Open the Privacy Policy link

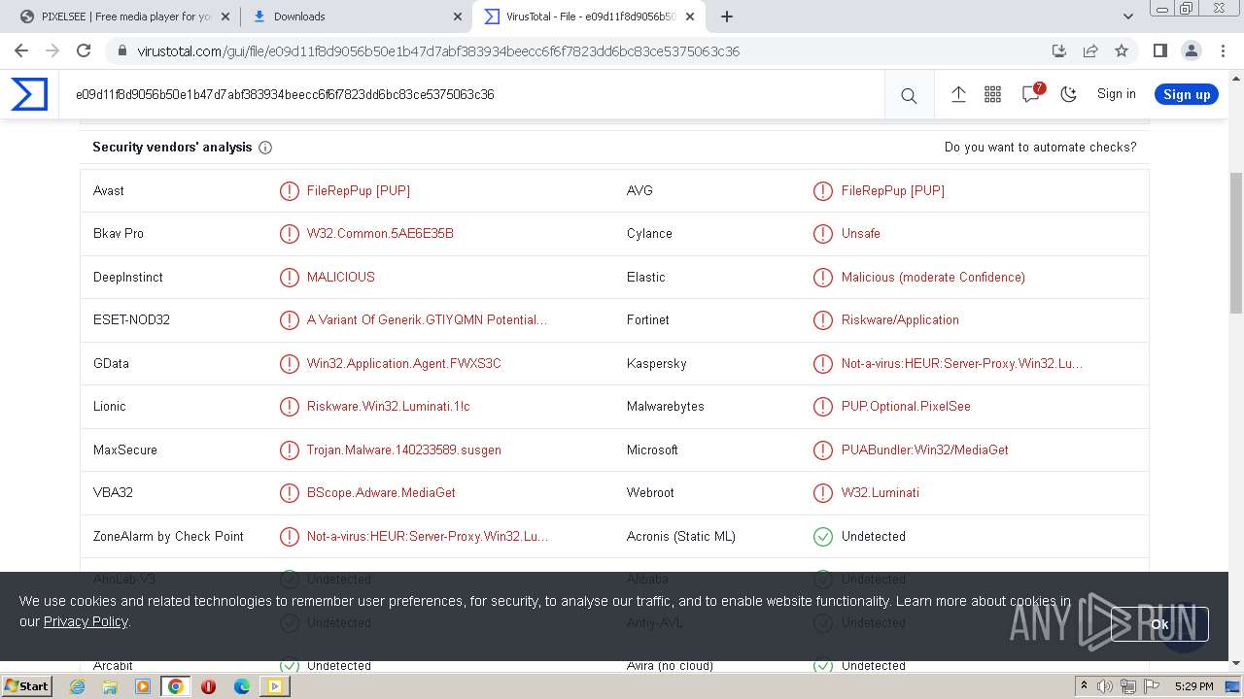pyautogui.click(x=86, y=621)
